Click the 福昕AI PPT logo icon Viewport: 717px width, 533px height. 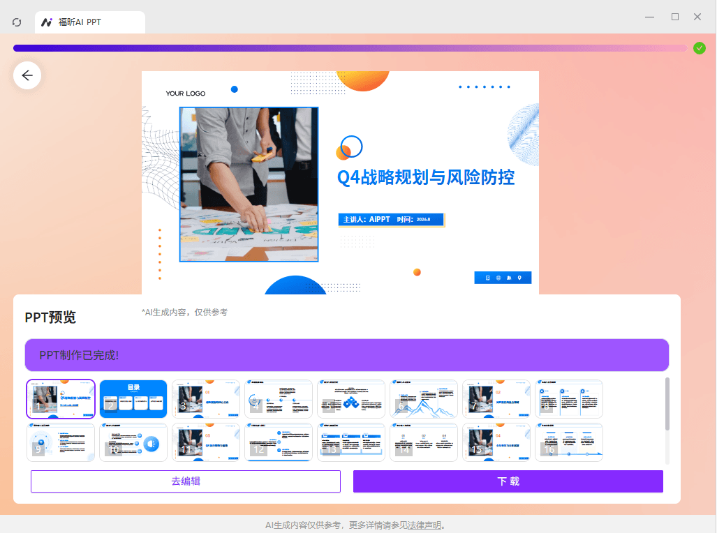[47, 22]
